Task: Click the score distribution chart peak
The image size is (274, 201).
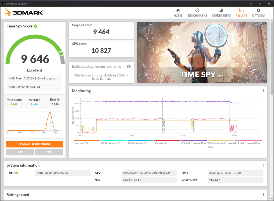Action: 50,113
